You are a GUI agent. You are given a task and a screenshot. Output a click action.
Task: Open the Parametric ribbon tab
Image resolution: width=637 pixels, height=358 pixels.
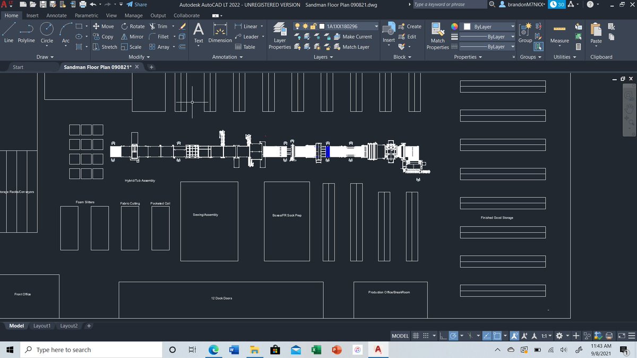tap(87, 16)
